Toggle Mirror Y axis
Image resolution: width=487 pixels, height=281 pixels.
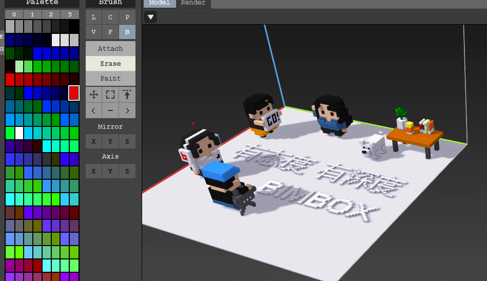110,141
